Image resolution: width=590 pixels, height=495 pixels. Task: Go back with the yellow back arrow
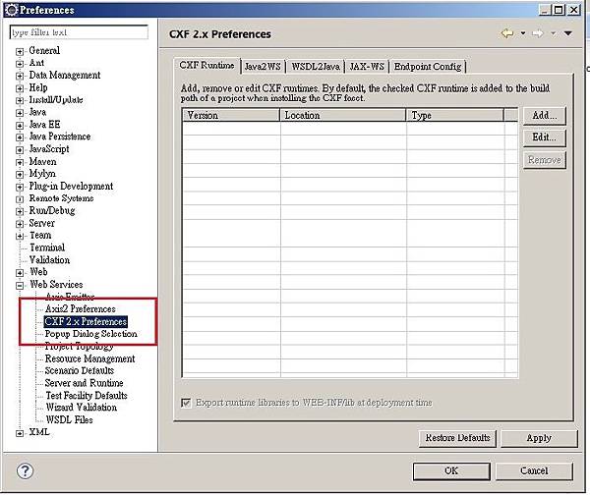[507, 33]
